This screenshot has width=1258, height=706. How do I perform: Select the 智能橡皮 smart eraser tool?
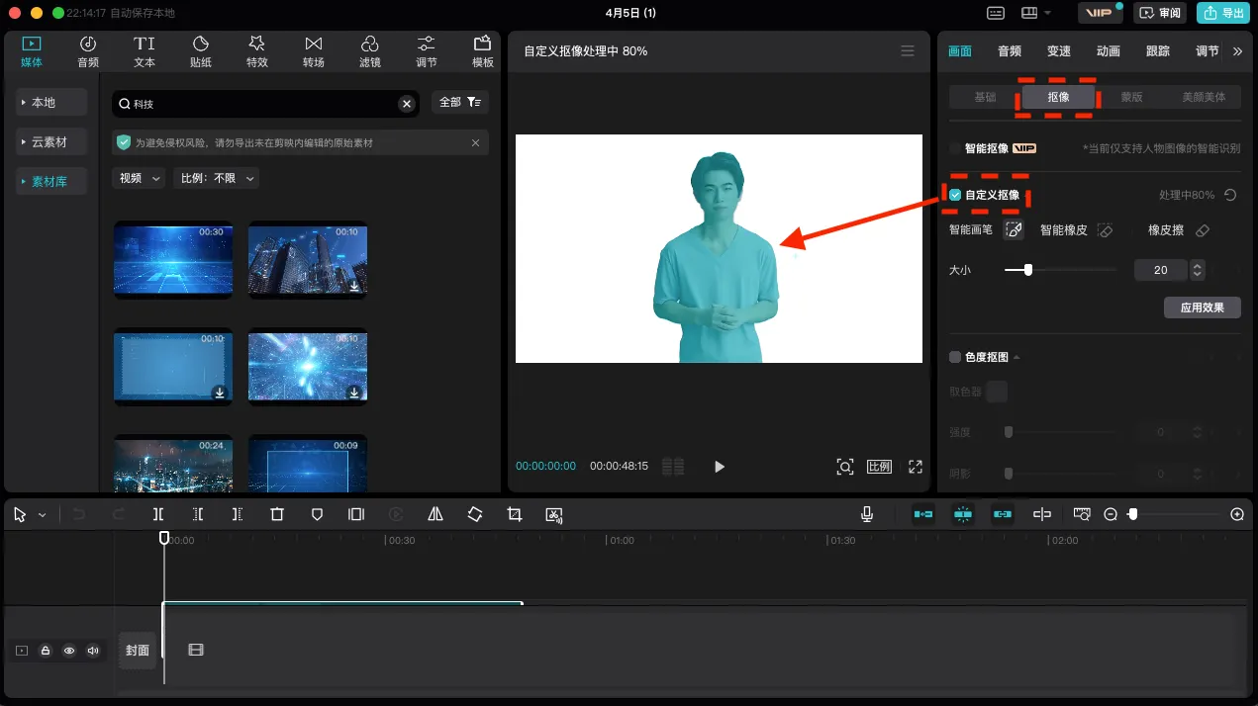[1106, 229]
